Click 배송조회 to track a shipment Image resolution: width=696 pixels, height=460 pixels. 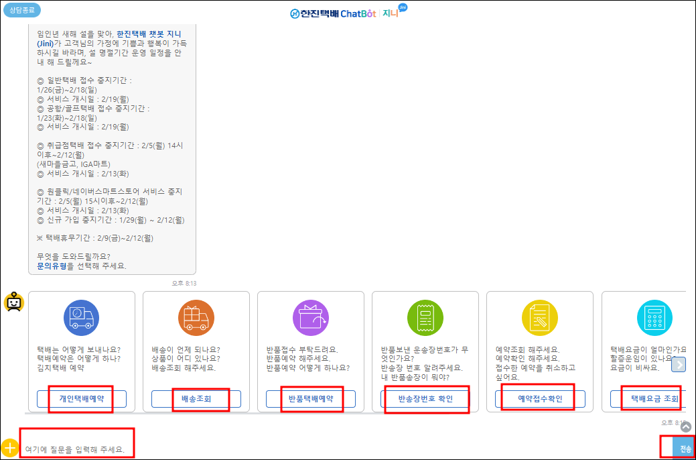tap(196, 398)
